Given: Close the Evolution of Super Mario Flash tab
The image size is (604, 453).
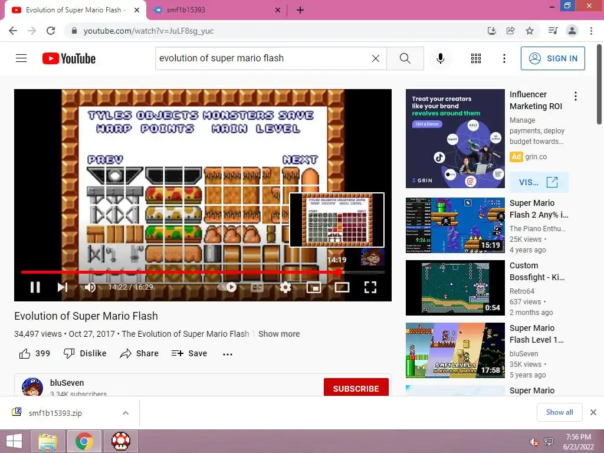Looking at the screenshot, I should [x=137, y=10].
